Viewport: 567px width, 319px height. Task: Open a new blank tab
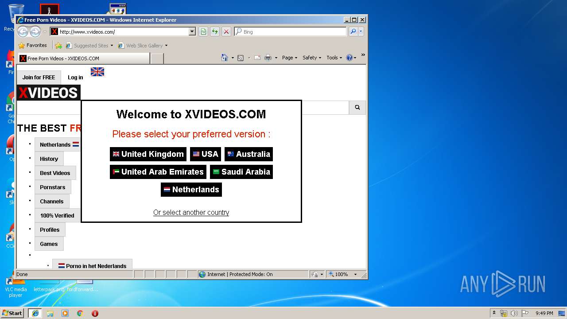pos(157,58)
